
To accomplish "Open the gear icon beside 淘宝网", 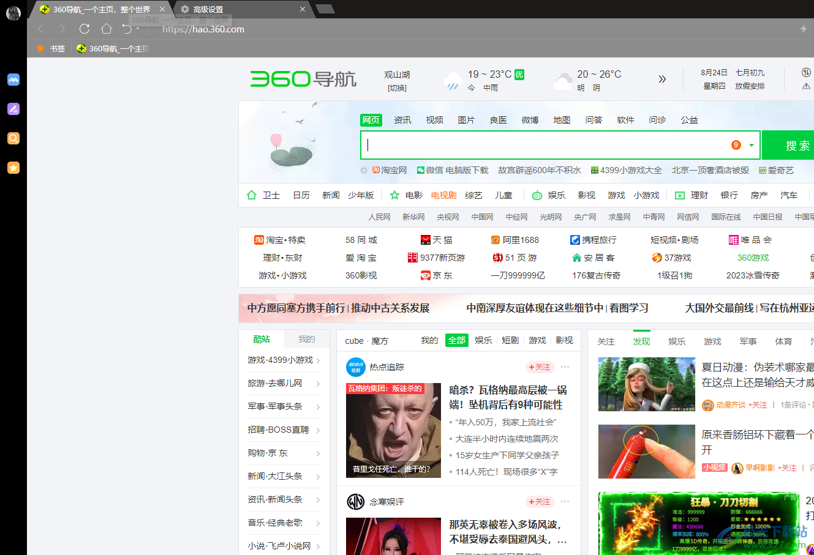I will 364,170.
